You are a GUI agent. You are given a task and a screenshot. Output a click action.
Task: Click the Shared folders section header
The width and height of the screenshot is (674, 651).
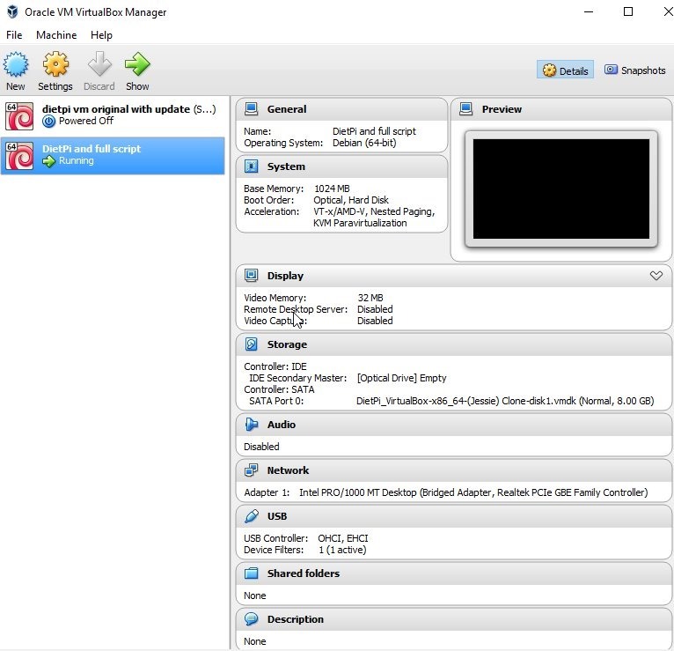click(x=303, y=573)
